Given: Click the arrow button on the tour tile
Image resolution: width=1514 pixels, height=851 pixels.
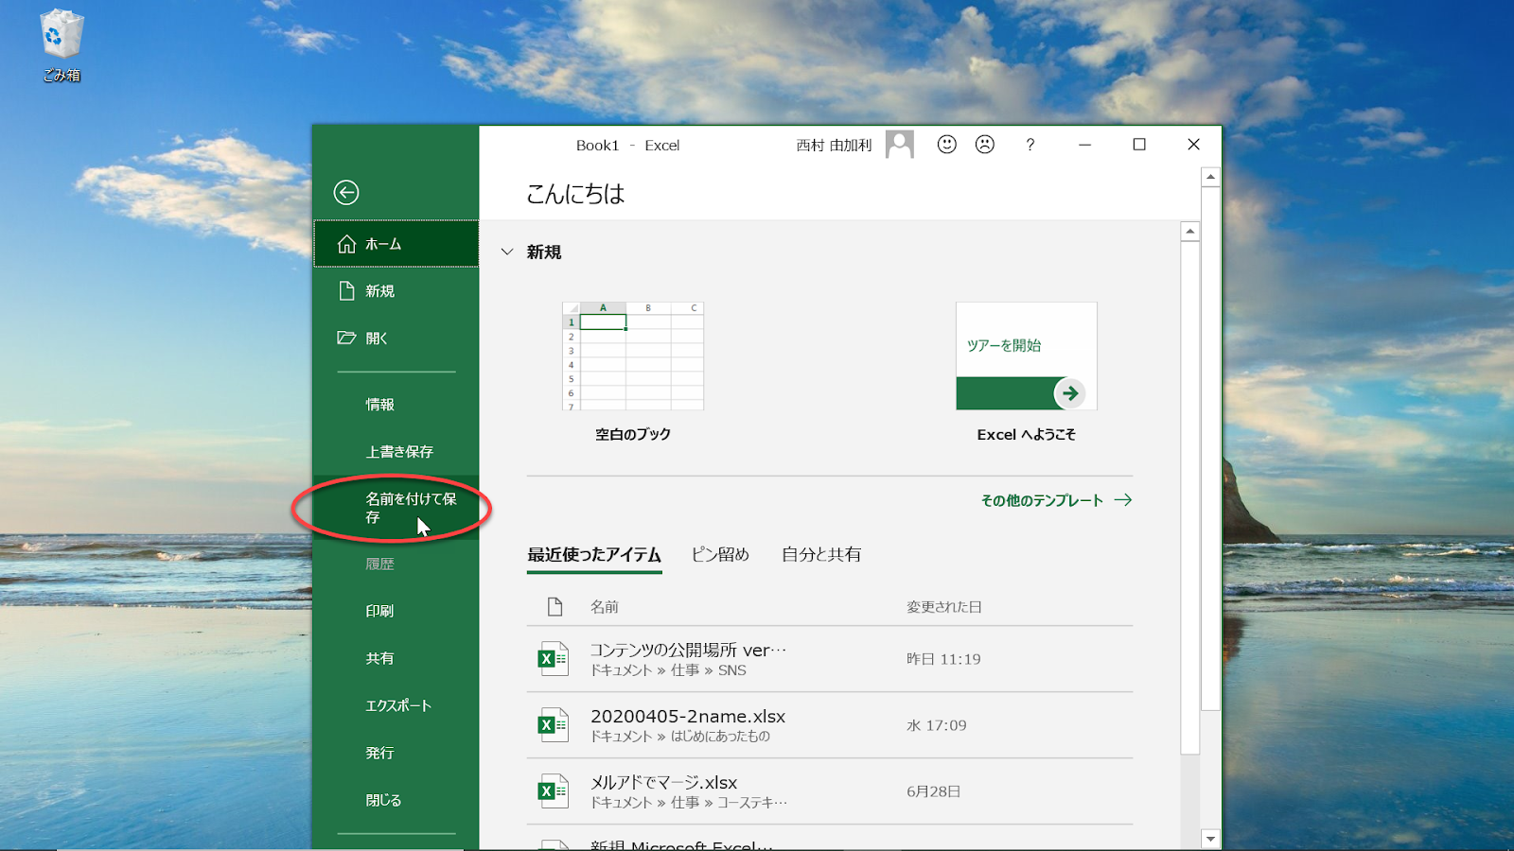Looking at the screenshot, I should point(1069,393).
